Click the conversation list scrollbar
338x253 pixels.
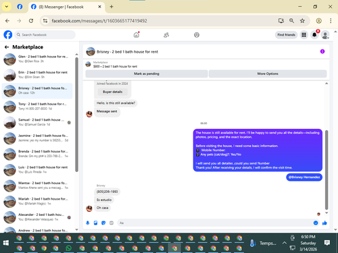[x=76, y=115]
